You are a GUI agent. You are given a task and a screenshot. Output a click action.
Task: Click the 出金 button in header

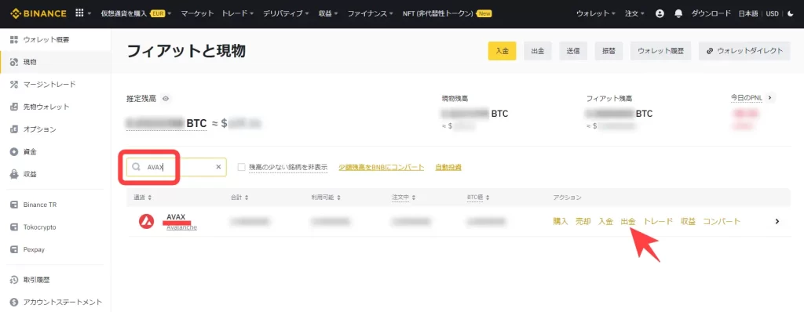click(538, 51)
